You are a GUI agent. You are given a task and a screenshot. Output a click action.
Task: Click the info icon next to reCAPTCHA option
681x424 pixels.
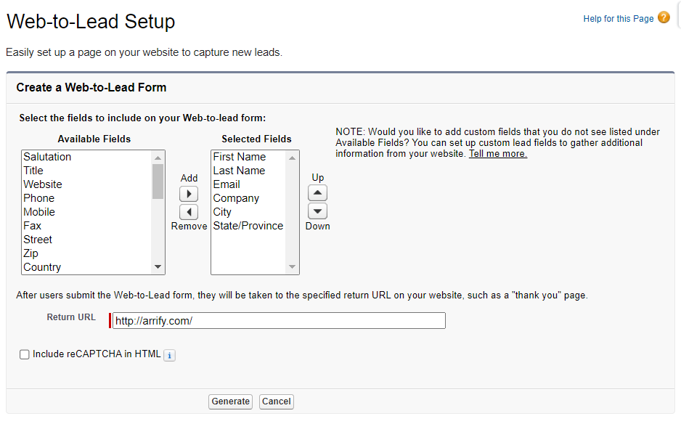pos(169,355)
